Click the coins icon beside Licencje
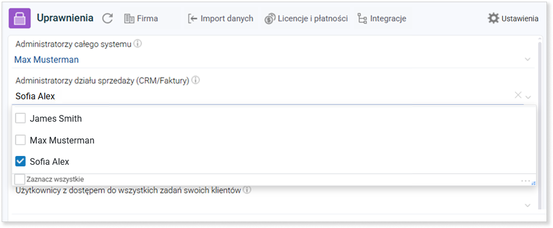The image size is (553, 228). 270,19
